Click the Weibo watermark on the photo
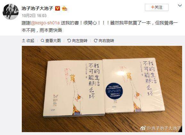 click(161, 128)
